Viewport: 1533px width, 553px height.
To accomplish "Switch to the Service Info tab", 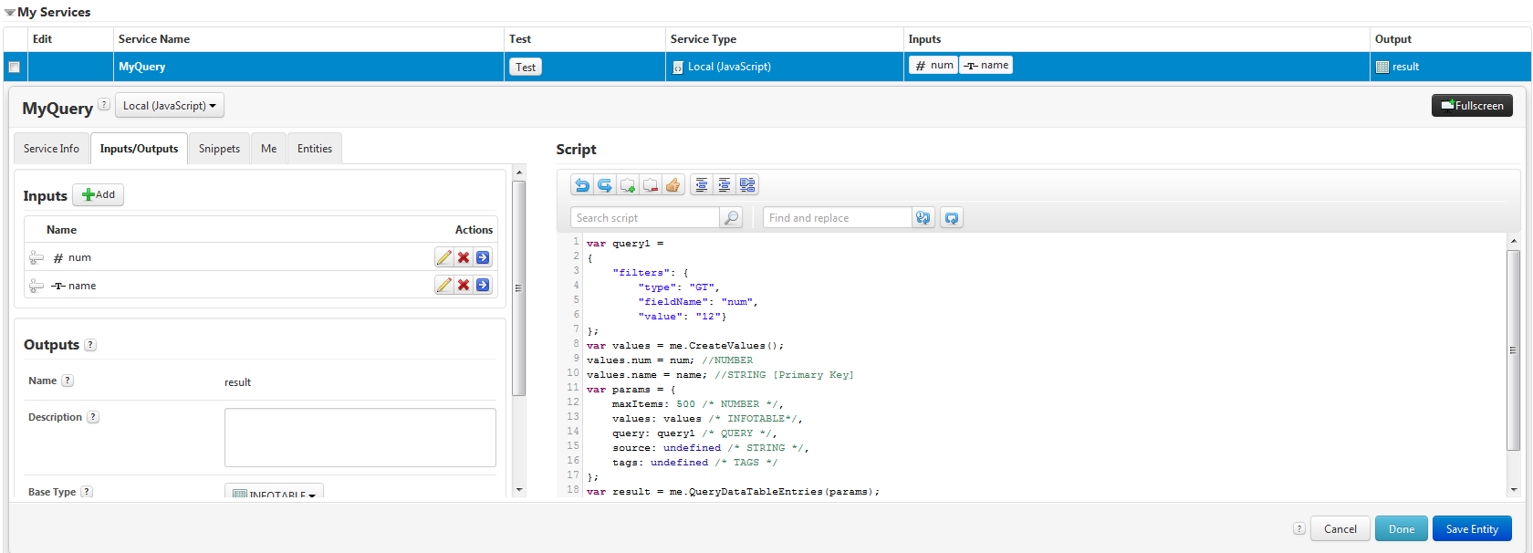I will [x=51, y=149].
